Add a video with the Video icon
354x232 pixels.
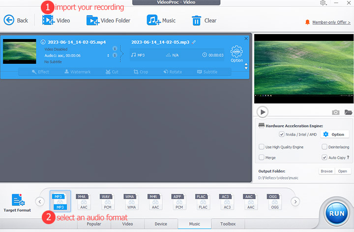(x=48, y=20)
